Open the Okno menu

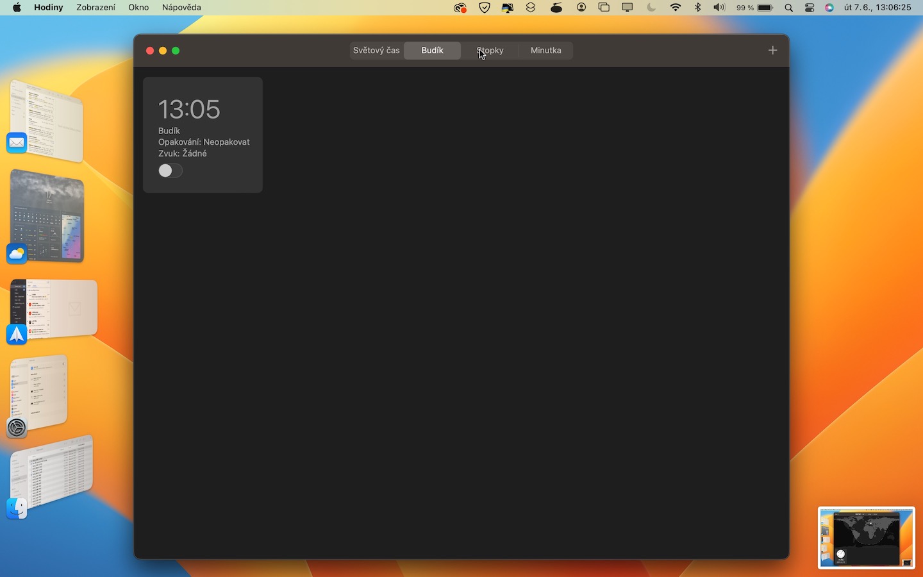[x=138, y=8]
